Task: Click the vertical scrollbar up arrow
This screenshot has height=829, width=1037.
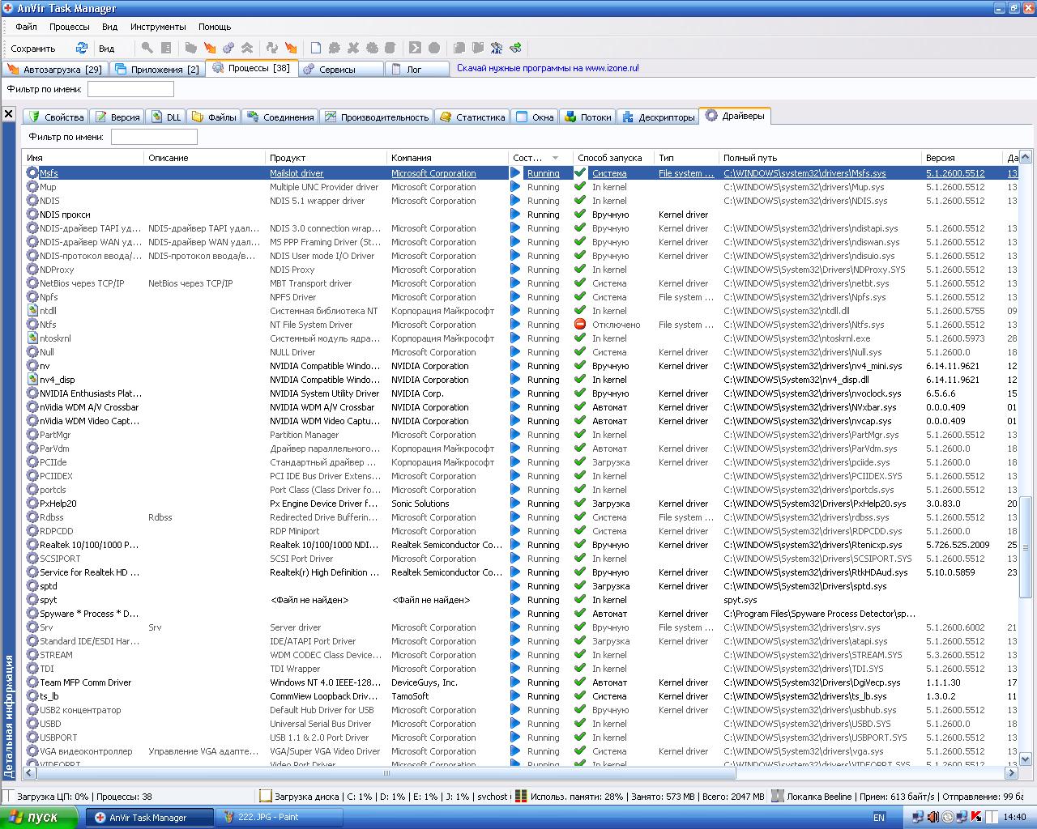Action: (x=1025, y=157)
